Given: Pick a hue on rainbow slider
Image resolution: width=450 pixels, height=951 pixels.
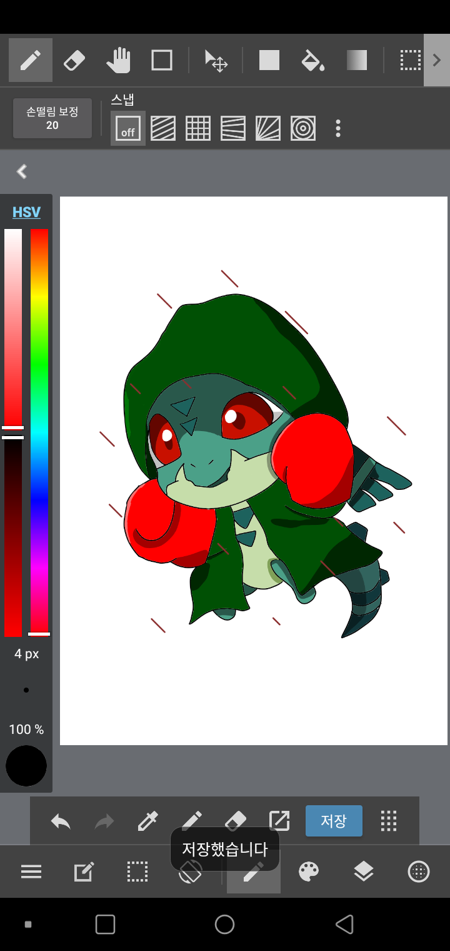Looking at the screenshot, I should coord(39,432).
